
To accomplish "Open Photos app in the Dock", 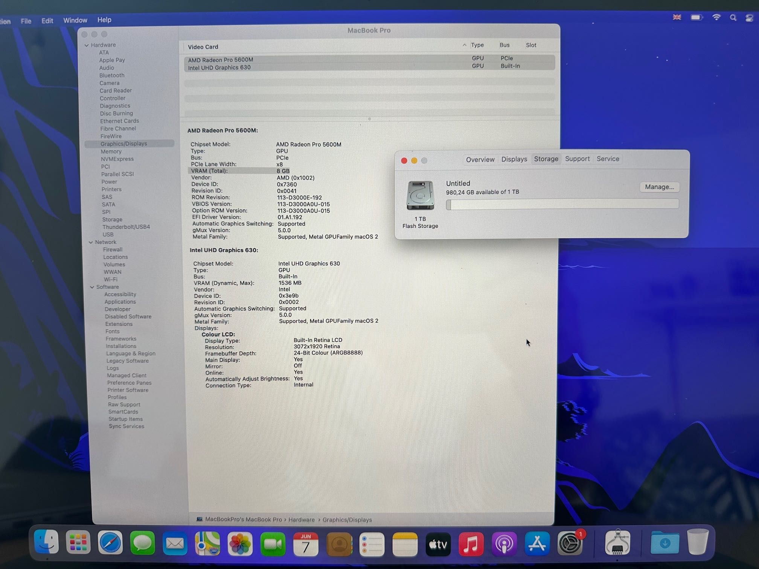I will click(x=240, y=543).
